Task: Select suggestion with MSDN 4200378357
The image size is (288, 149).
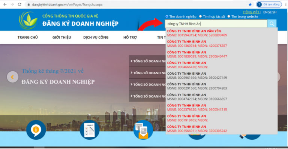Action: 221,44
